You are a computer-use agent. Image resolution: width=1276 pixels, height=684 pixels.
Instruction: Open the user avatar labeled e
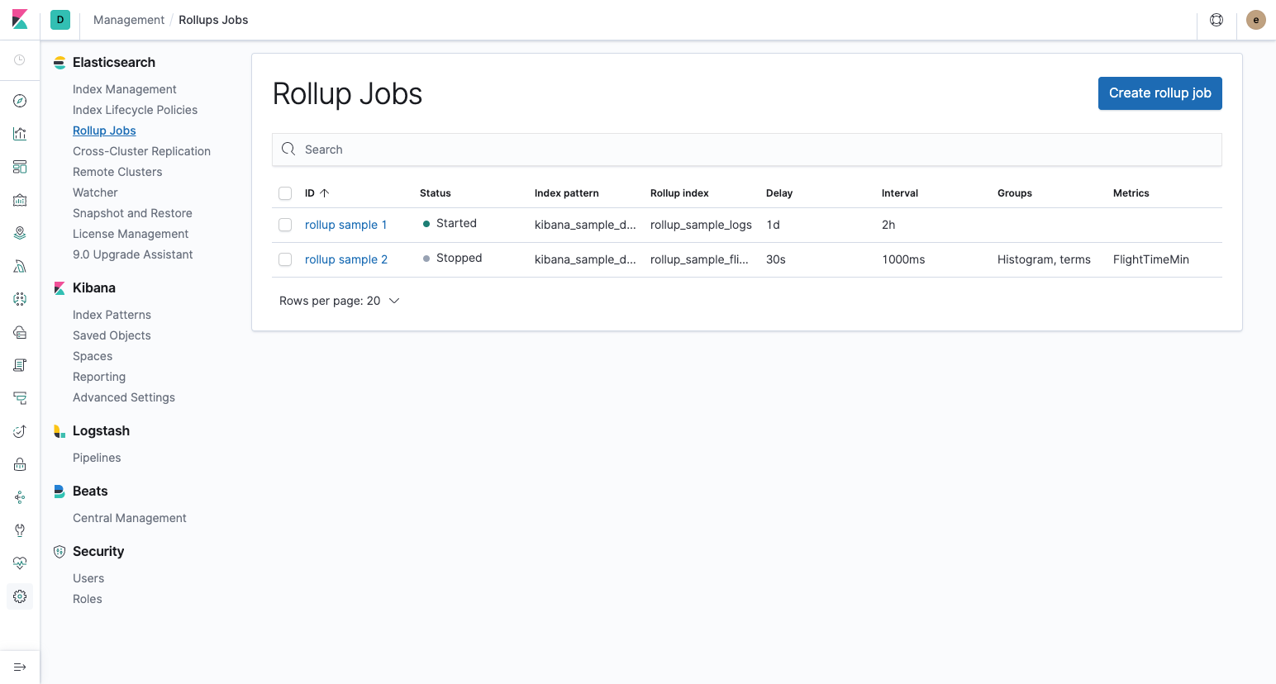click(1255, 19)
